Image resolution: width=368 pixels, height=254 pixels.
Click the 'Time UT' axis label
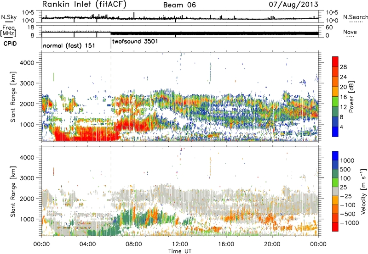click(180, 251)
